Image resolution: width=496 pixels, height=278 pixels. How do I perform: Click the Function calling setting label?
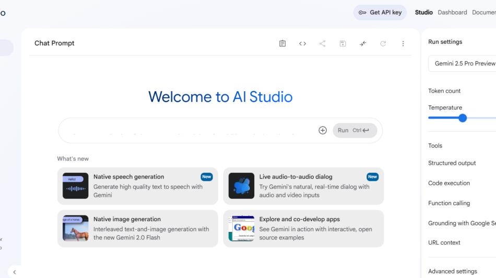pyautogui.click(x=449, y=203)
